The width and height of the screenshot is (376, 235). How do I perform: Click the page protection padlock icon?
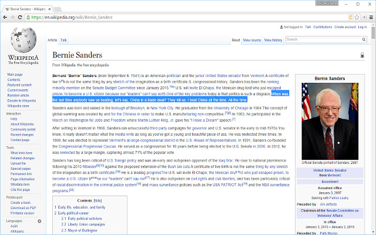coord(362,55)
